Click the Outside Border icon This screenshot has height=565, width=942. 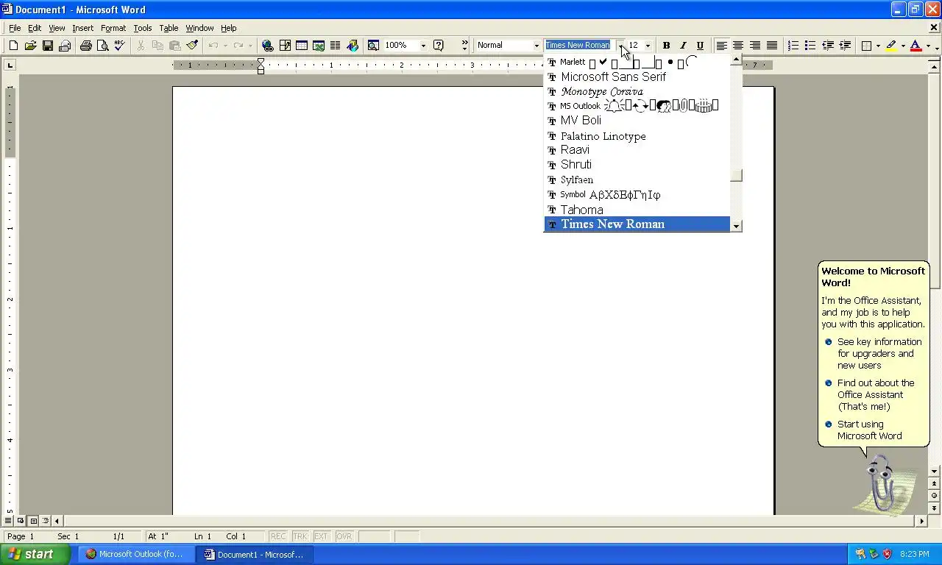(x=867, y=46)
